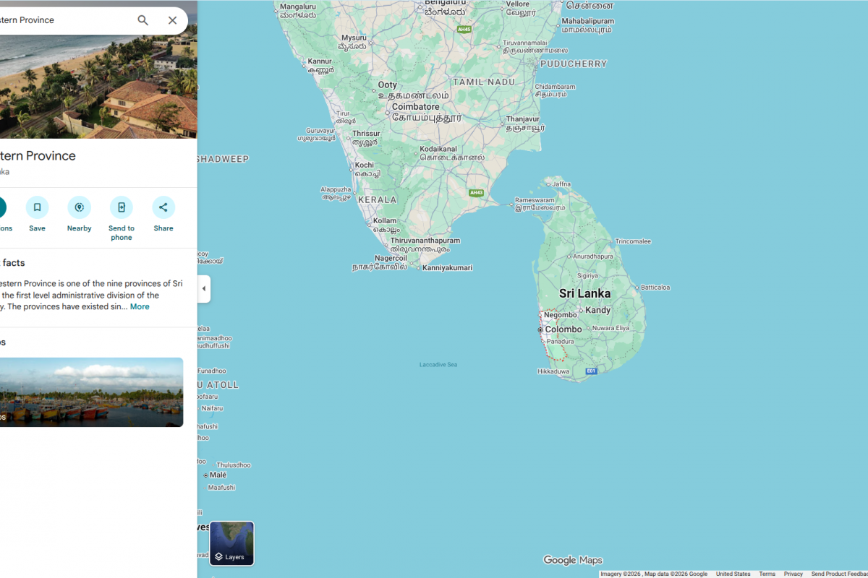
Task: Clear the search with the X icon
Action: click(x=172, y=20)
